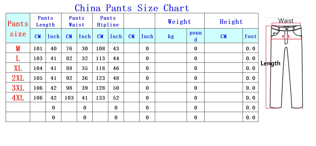Select the 3XL size row label
The height and width of the screenshot is (146, 316).
point(18,88)
